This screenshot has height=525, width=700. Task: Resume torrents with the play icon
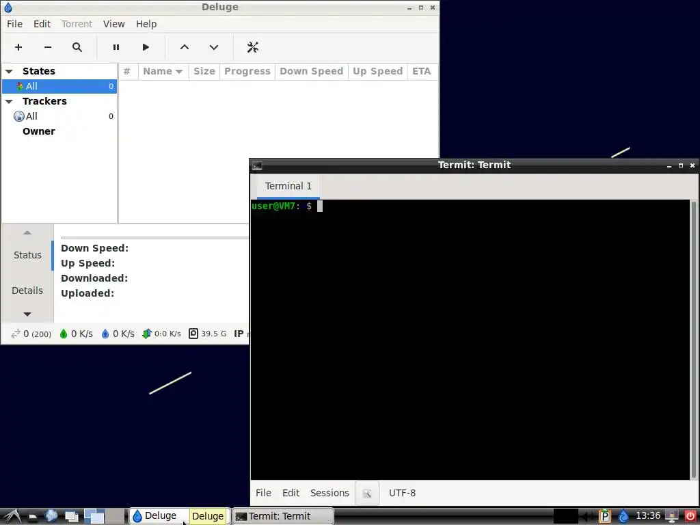click(x=146, y=47)
